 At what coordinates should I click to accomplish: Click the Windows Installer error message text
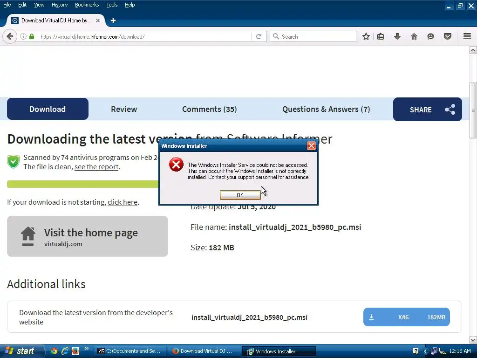pyautogui.click(x=248, y=171)
